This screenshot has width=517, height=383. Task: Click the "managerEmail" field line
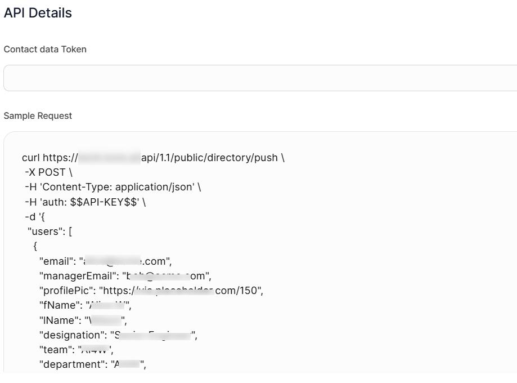coord(124,276)
